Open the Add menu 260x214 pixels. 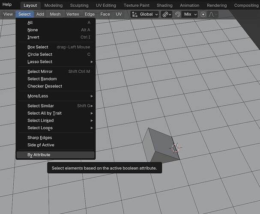point(40,14)
